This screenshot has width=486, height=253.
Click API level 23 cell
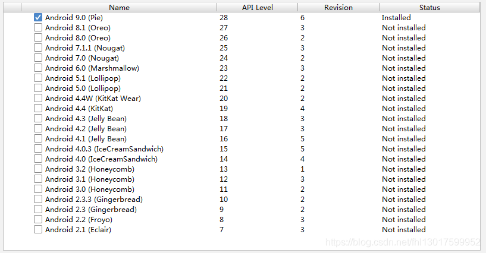pos(224,68)
